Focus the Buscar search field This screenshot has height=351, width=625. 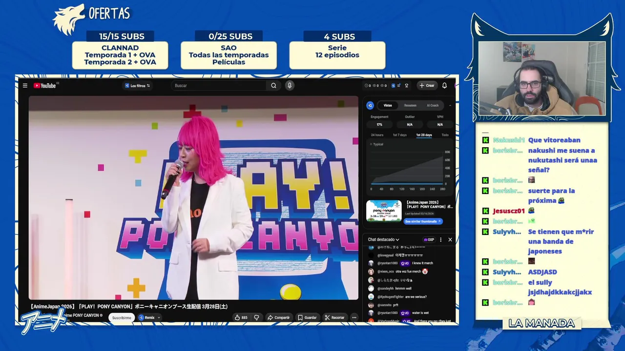click(220, 86)
